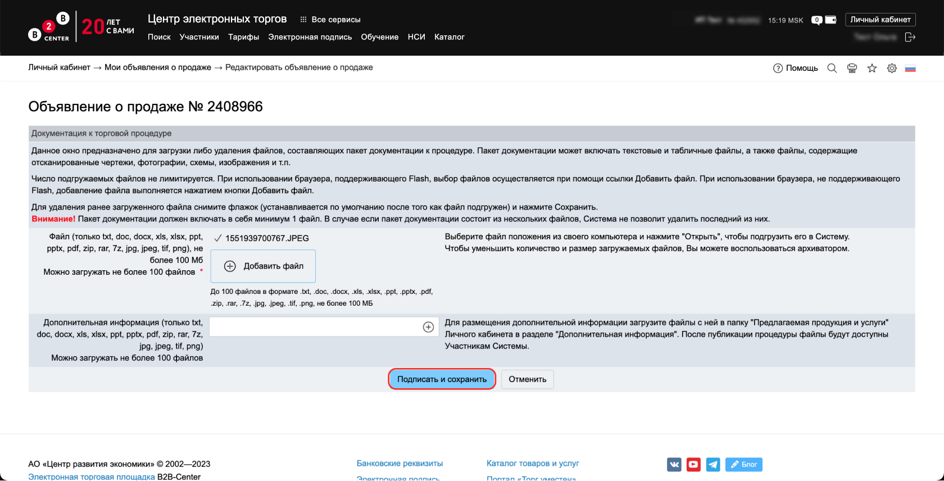The height and width of the screenshot is (481, 944).
Task: Click the Добавить файл button
Action: pos(263,266)
